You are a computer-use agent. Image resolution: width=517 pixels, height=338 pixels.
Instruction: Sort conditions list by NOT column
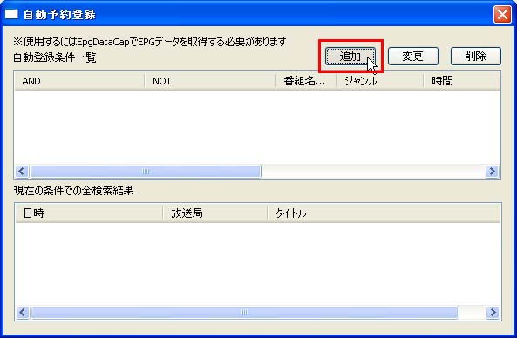(210, 81)
